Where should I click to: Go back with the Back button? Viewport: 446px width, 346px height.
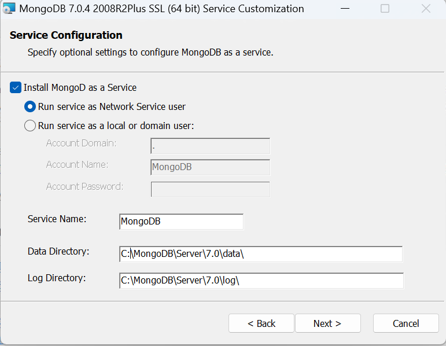[x=261, y=323]
